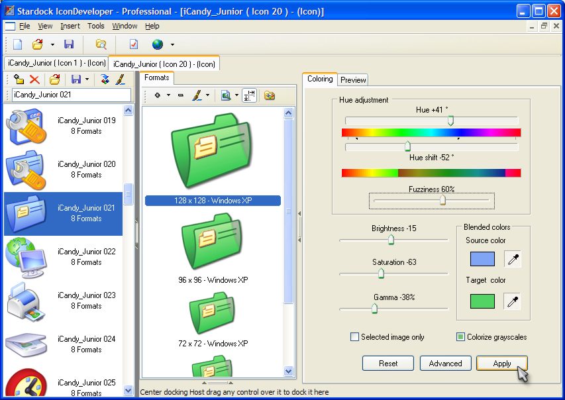Open the paintbrush tool dropdown on Formats toolbar

(207, 95)
